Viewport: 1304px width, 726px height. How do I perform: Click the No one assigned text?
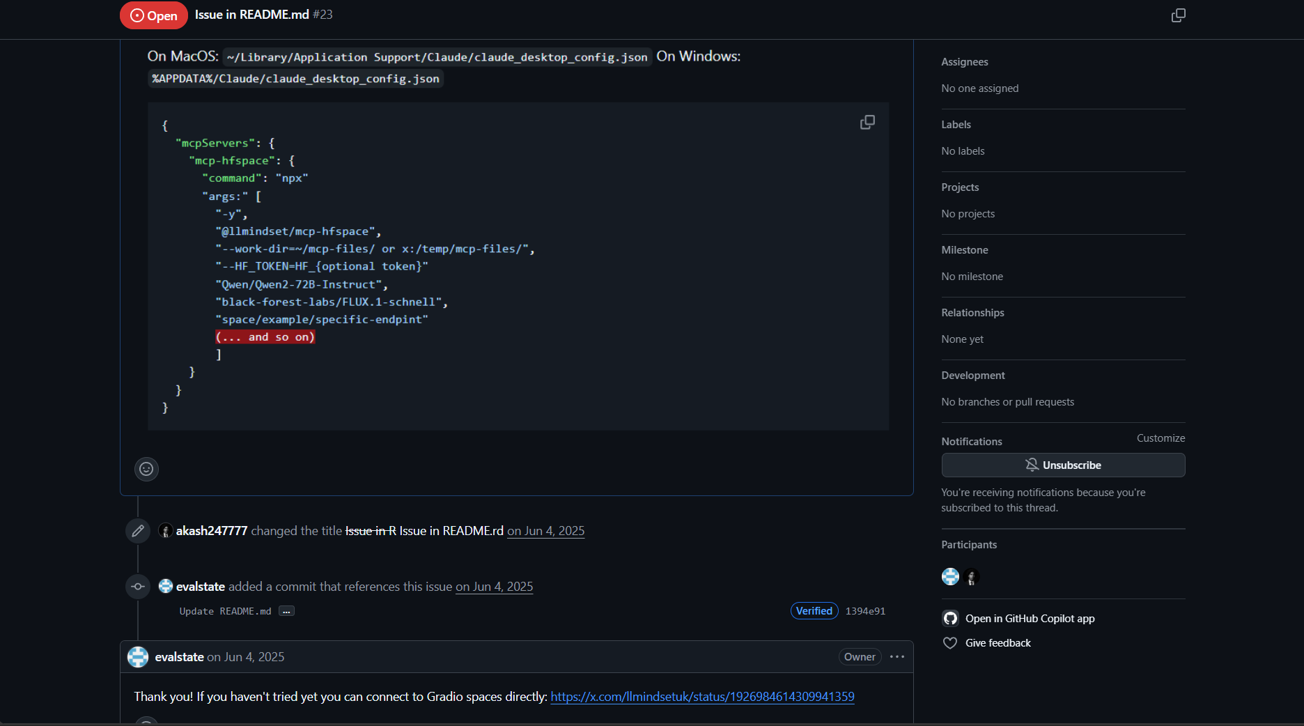979,88
